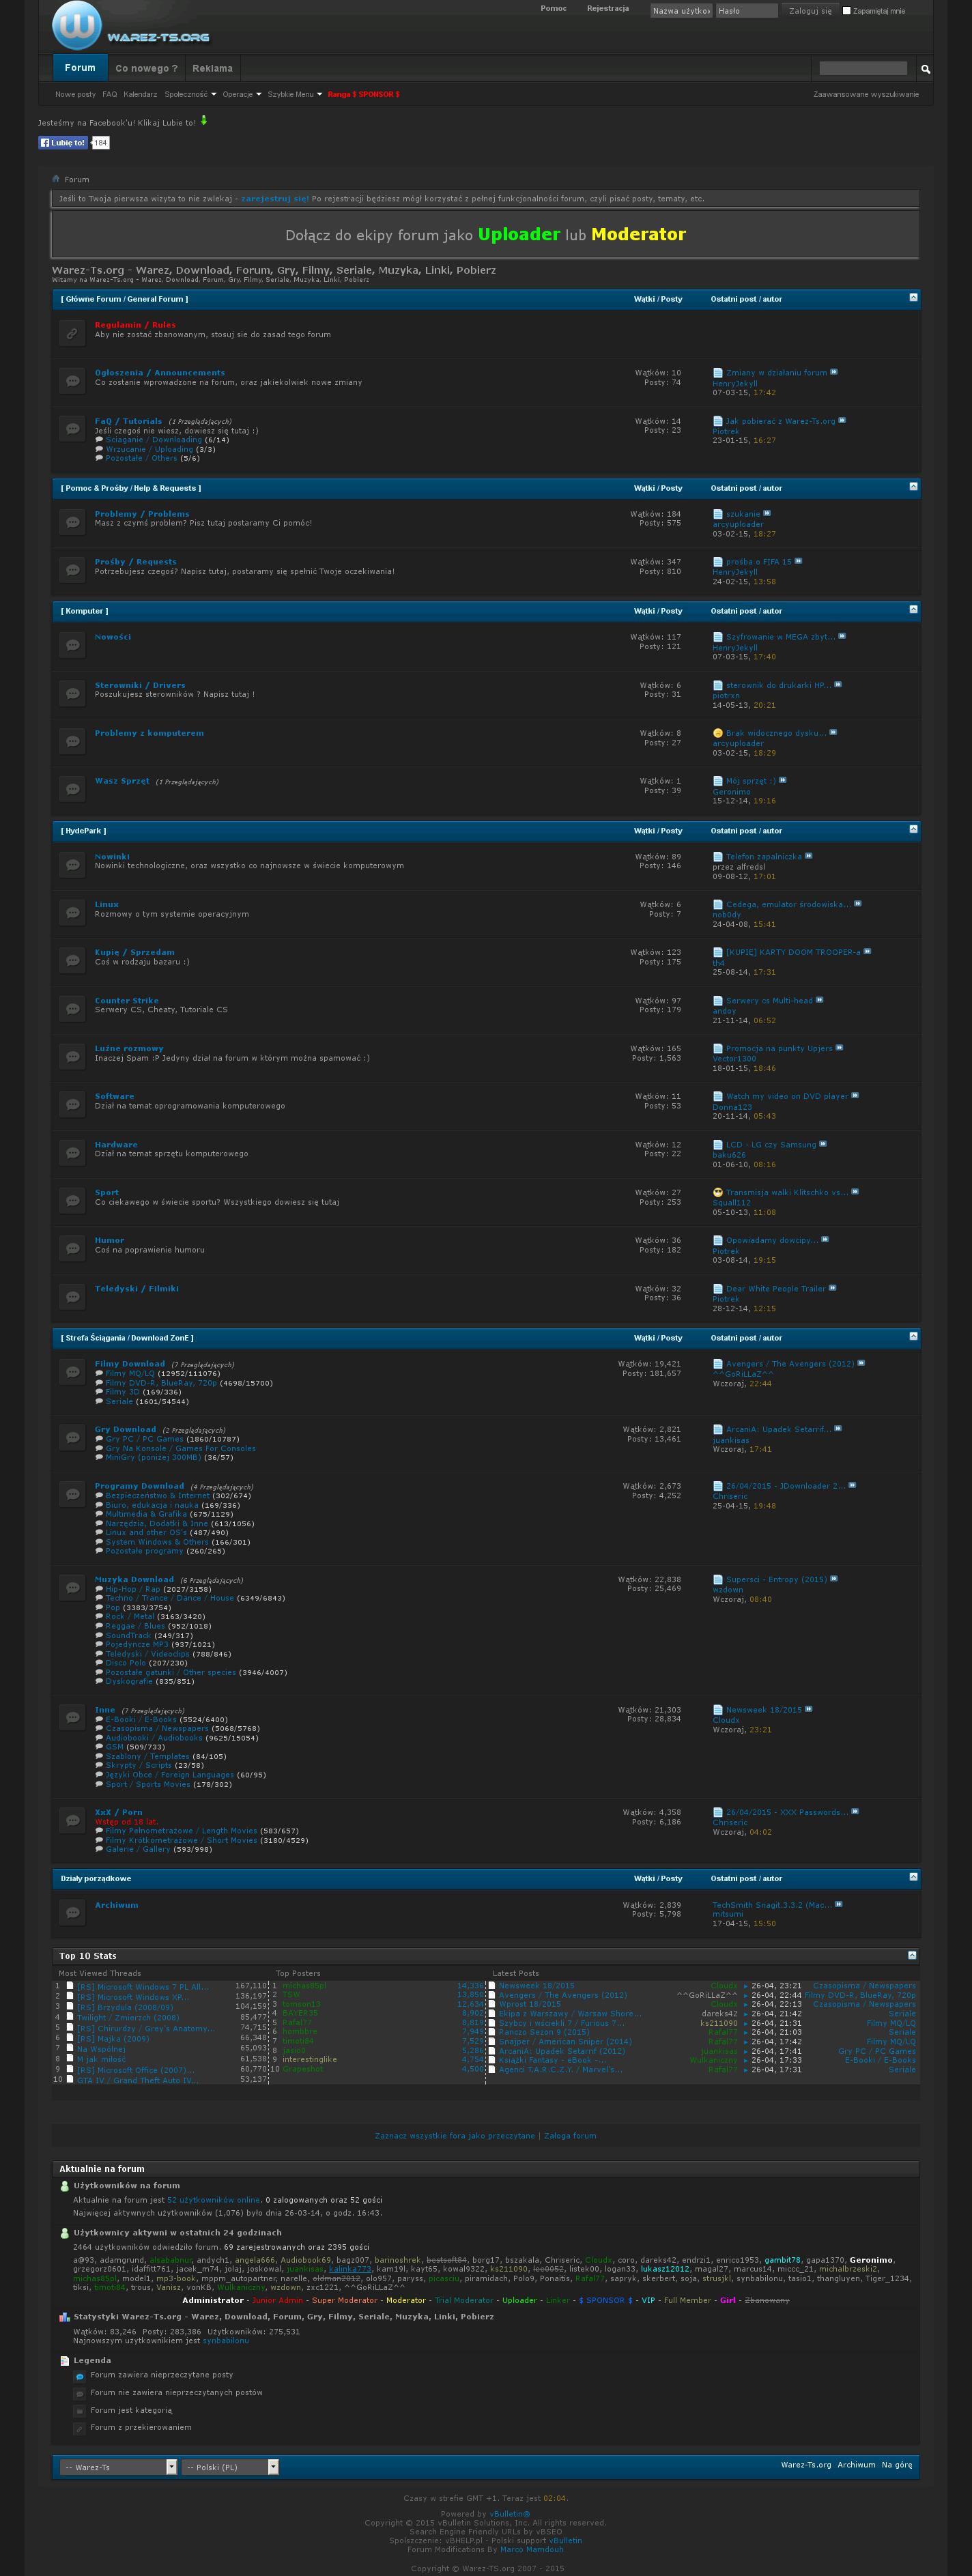Click the 'Zaloguj się' login button
The height and width of the screenshot is (2576, 972).
click(x=809, y=11)
